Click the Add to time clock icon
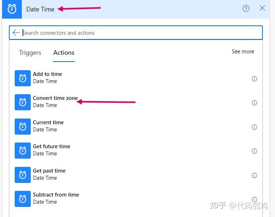Viewport: 275px width, 217px height. 23,78
